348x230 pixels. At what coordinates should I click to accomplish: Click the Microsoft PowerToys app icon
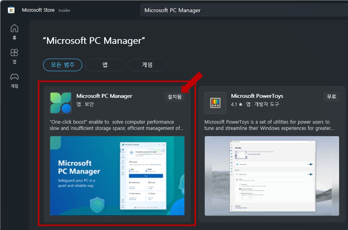[215, 103]
